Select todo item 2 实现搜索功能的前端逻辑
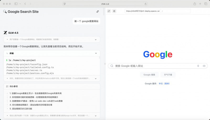 tap(34, 97)
